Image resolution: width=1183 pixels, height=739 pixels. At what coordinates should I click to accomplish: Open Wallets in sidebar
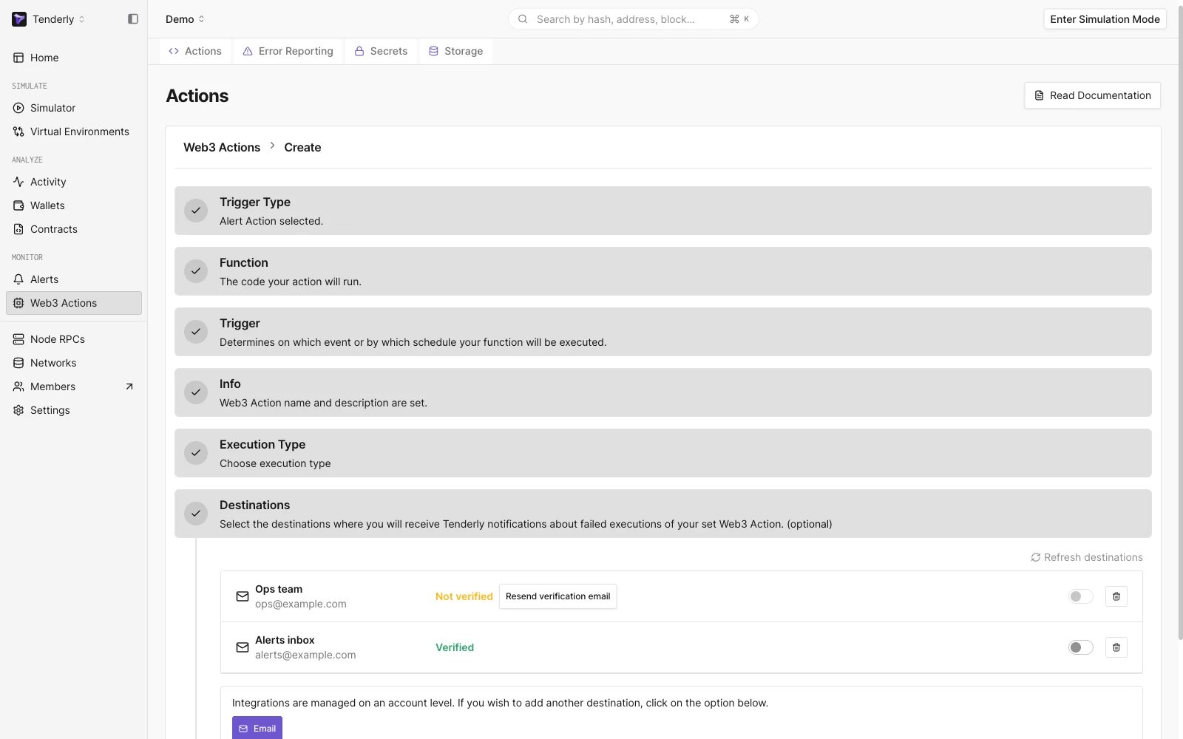coord(74,205)
